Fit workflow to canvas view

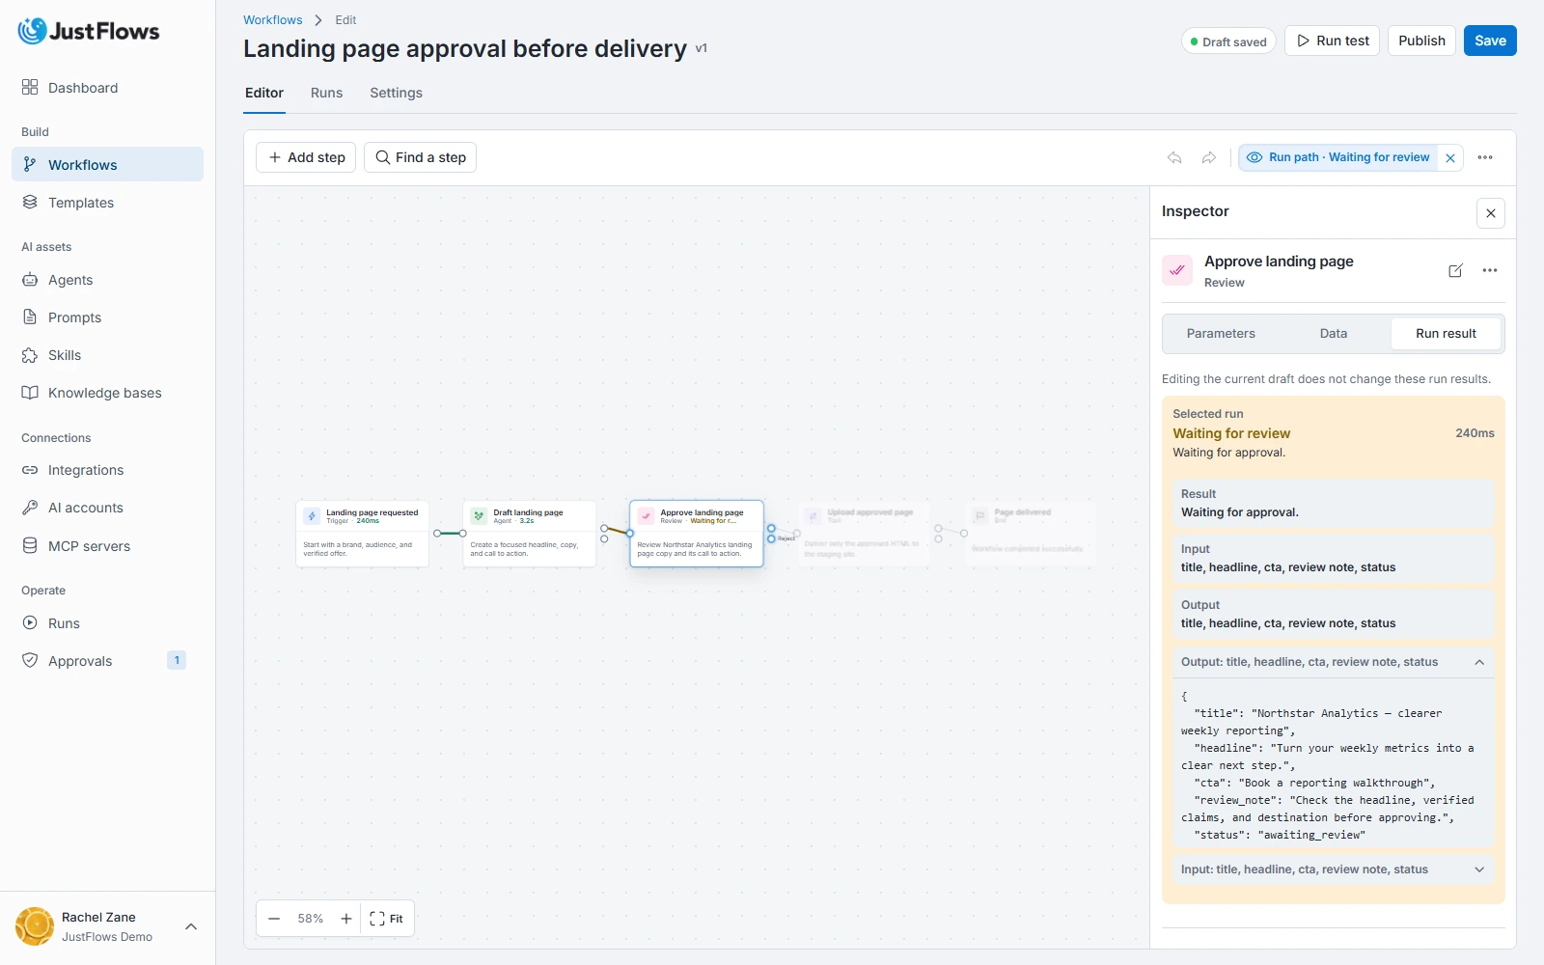click(x=387, y=919)
